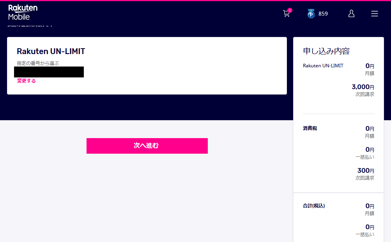Image resolution: width=391 pixels, height=242 pixels.
Task: Click the 指定の番号から選ぶ label
Action: click(x=38, y=63)
